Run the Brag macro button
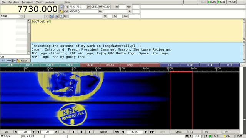246x138 pixels. tap(130, 65)
